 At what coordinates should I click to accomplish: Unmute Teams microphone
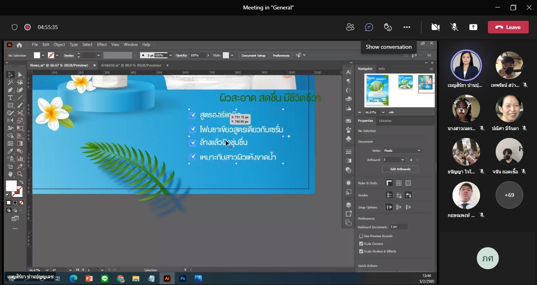click(x=454, y=27)
